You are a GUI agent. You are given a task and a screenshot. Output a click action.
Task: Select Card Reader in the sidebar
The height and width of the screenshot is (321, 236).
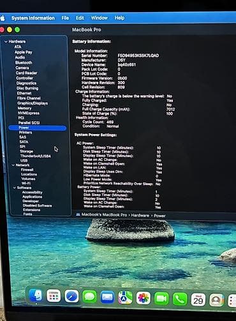click(x=26, y=73)
